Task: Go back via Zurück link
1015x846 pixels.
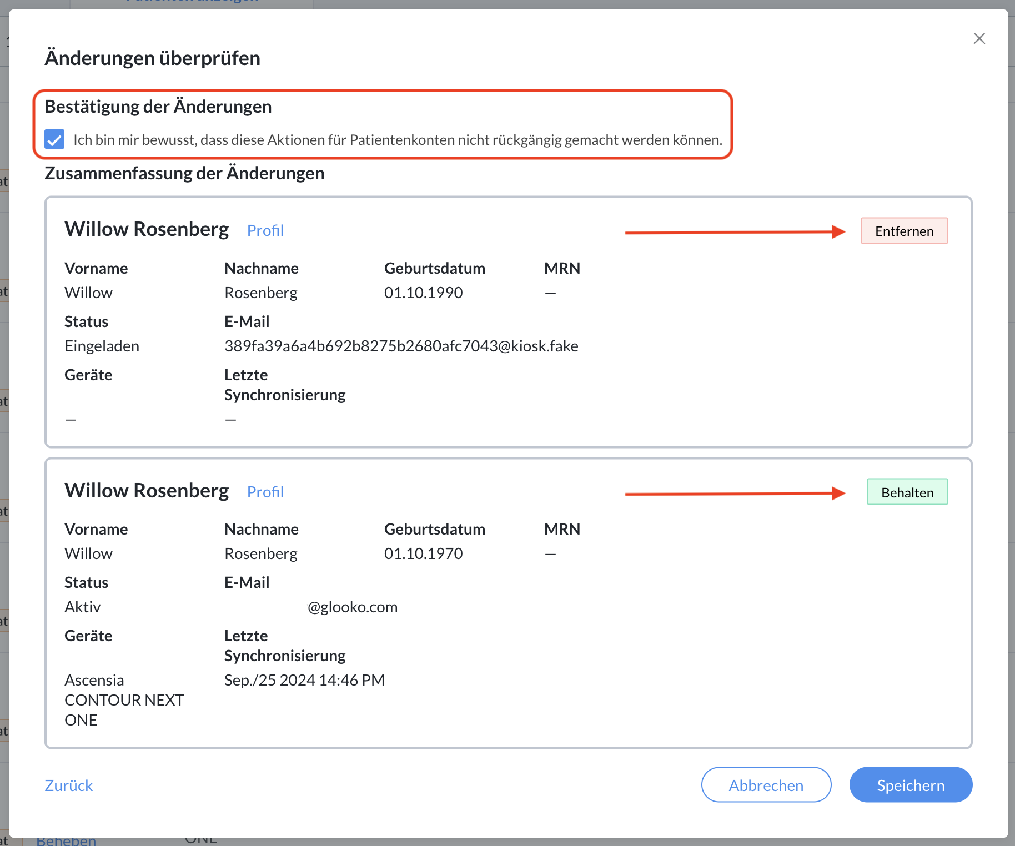Action: pyautogui.click(x=68, y=785)
